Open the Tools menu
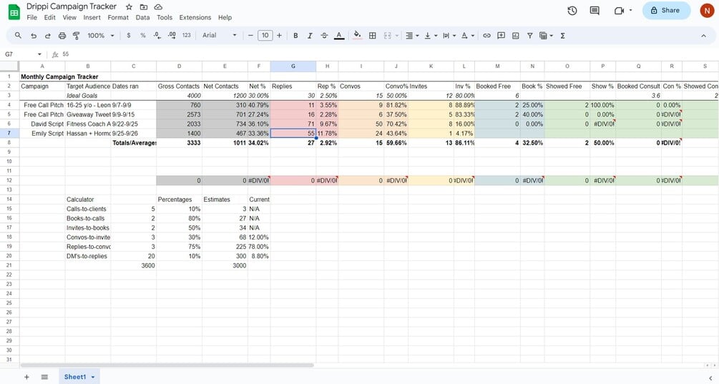Image resolution: width=719 pixels, height=384 pixels. click(x=165, y=17)
